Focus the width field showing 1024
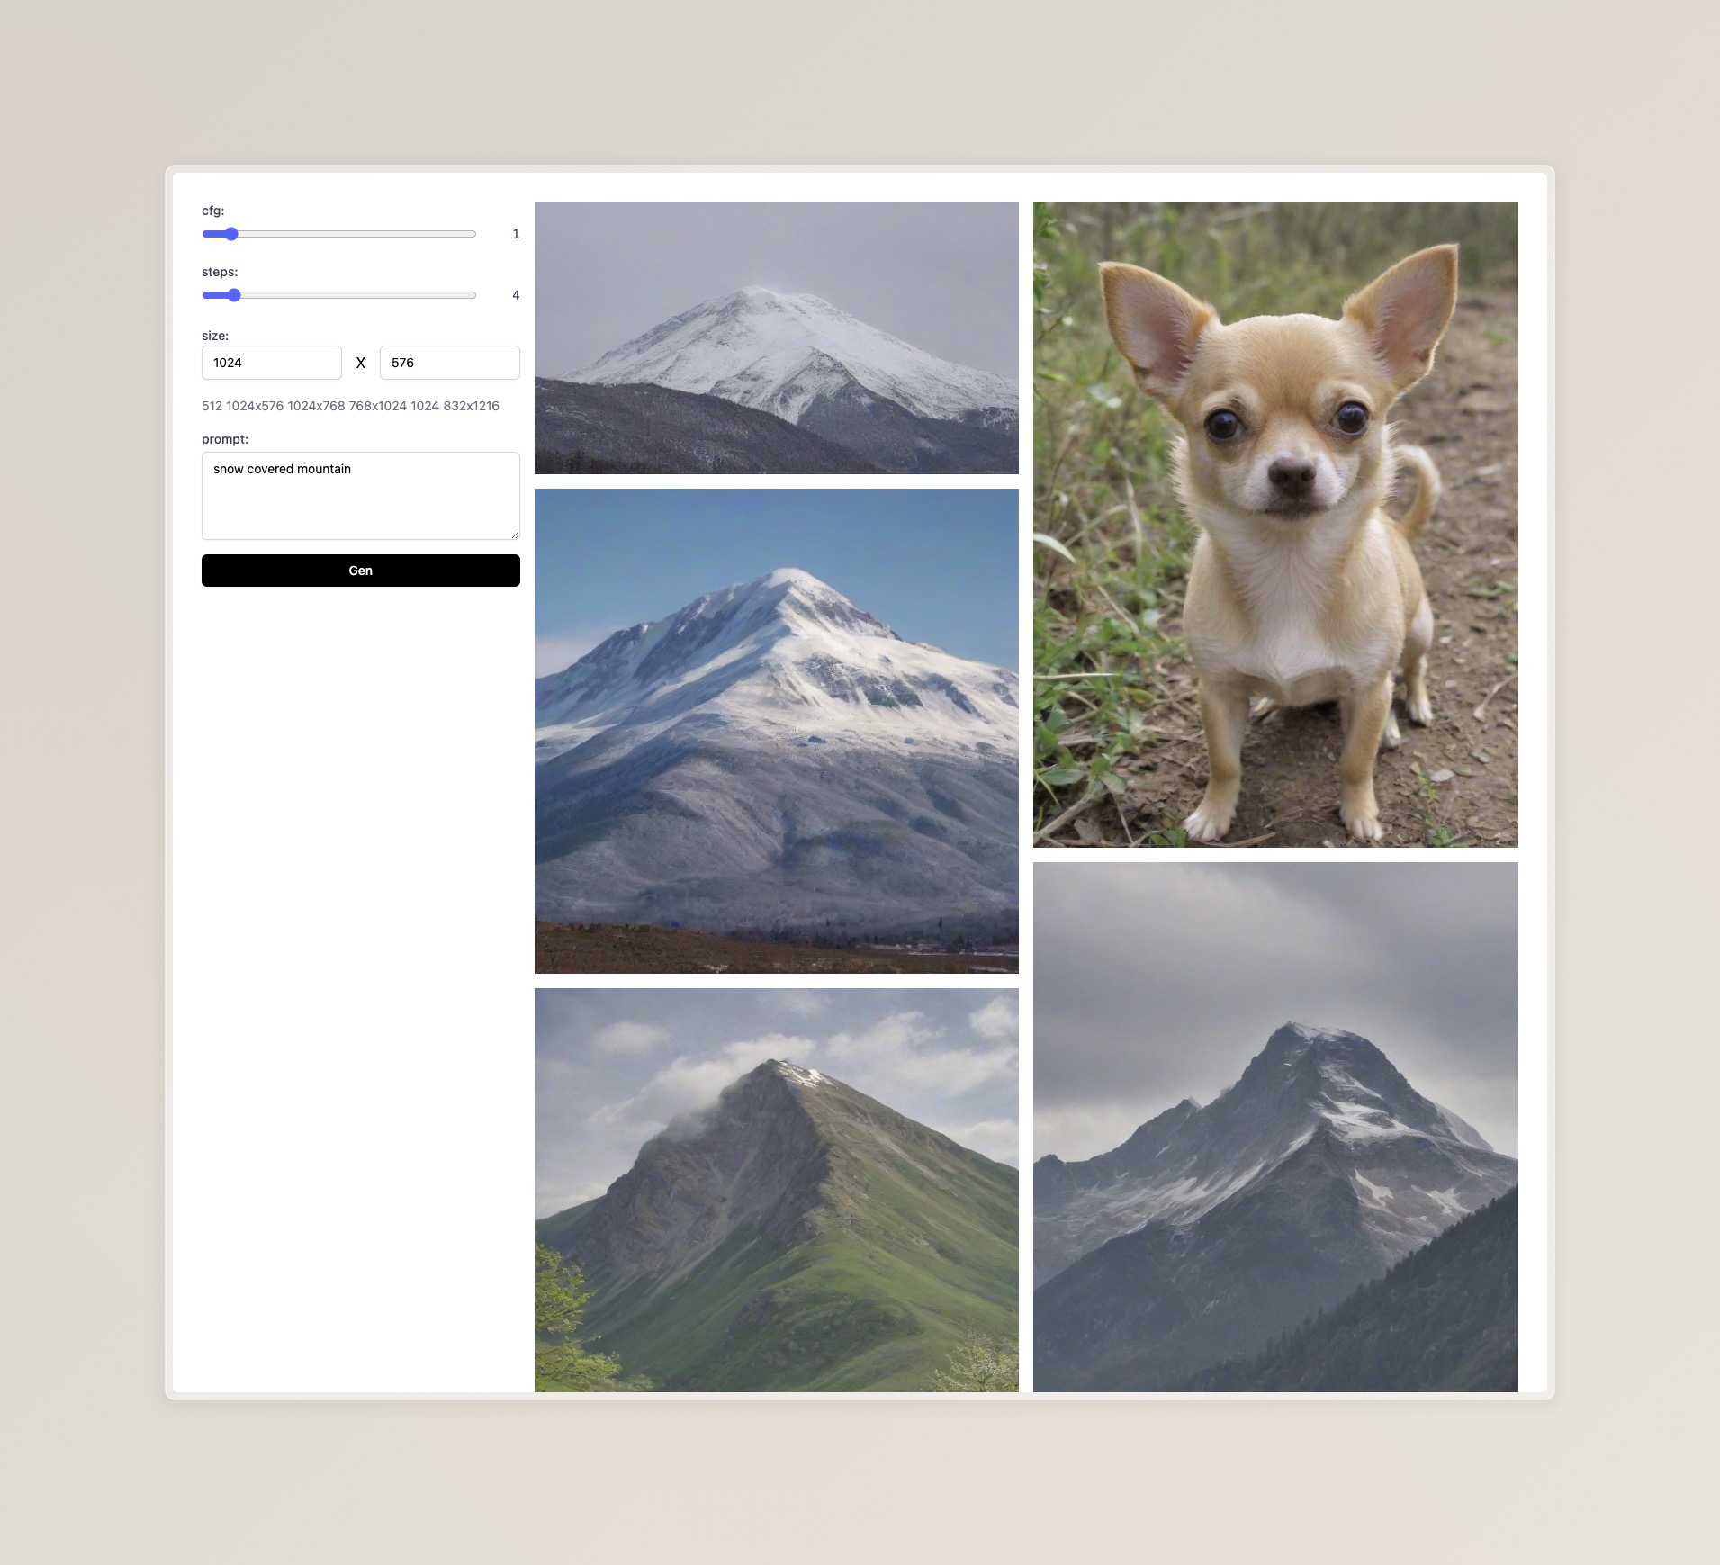This screenshot has height=1565, width=1720. [271, 363]
